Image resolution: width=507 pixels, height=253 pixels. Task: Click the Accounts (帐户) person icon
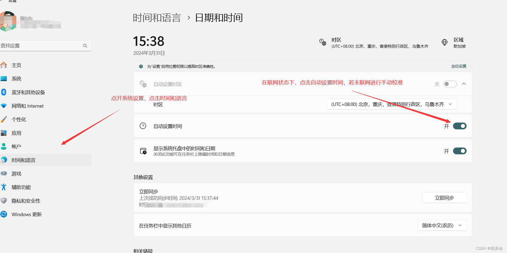click(x=4, y=146)
